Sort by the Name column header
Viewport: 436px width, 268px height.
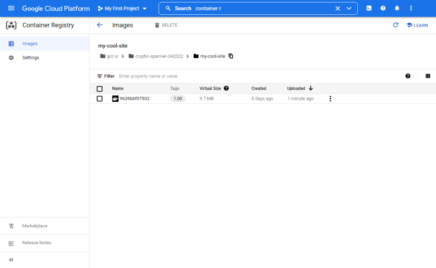(x=117, y=89)
